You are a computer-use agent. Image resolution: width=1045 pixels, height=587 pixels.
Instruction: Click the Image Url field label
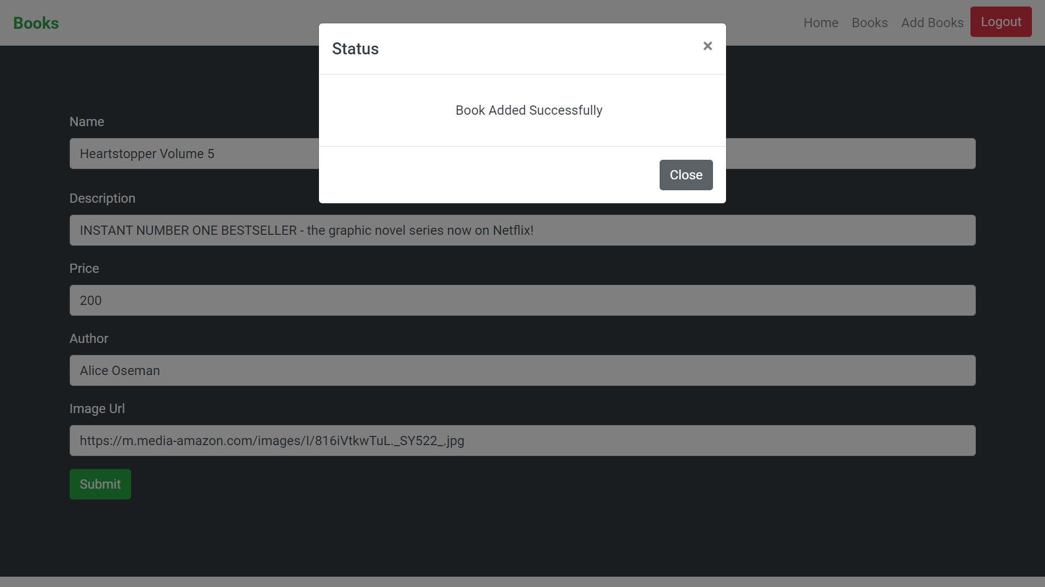[x=97, y=409]
